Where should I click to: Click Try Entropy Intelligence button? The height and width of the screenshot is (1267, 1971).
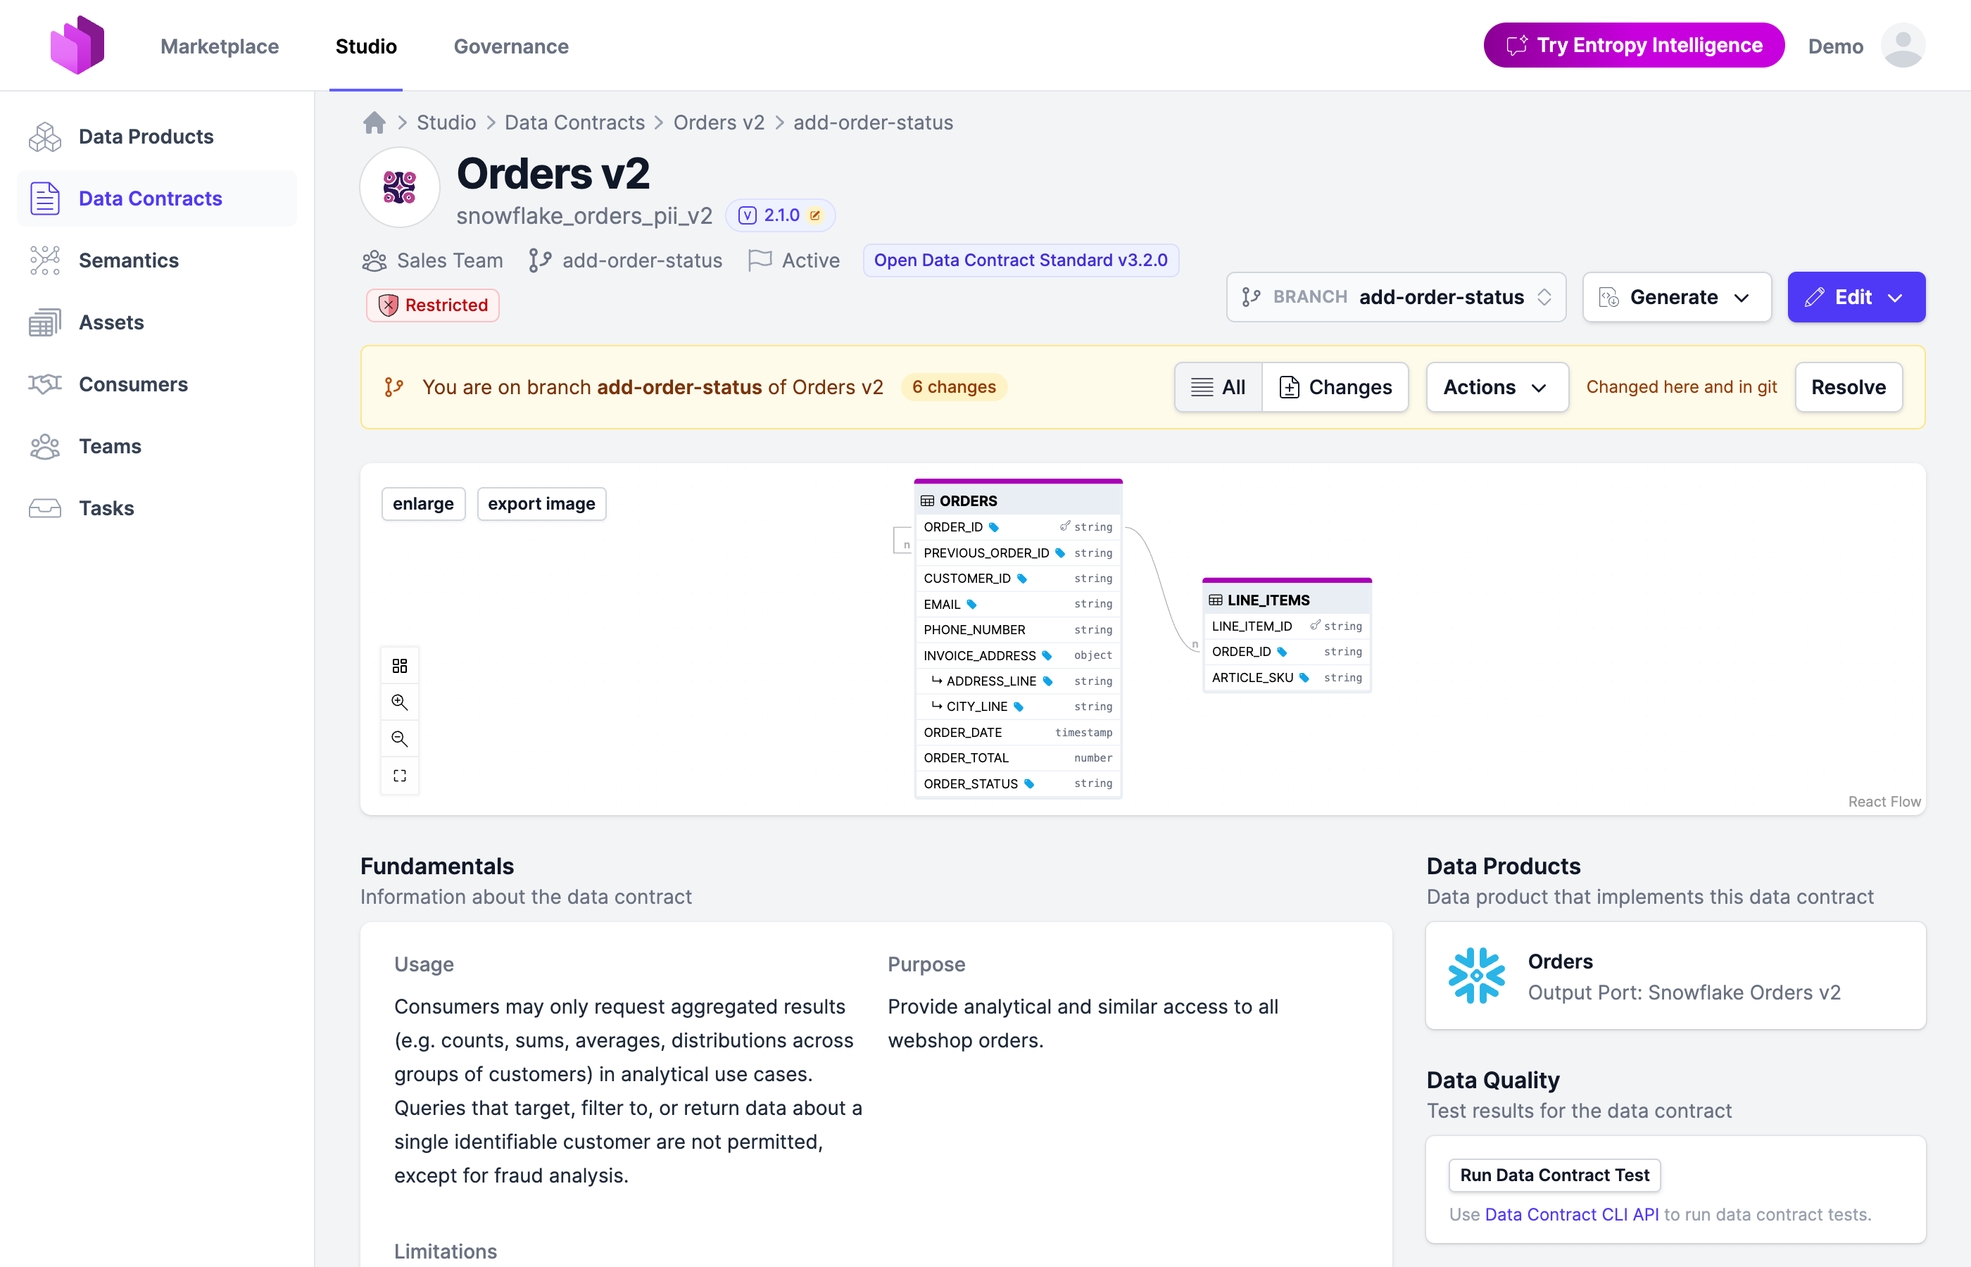tap(1634, 45)
